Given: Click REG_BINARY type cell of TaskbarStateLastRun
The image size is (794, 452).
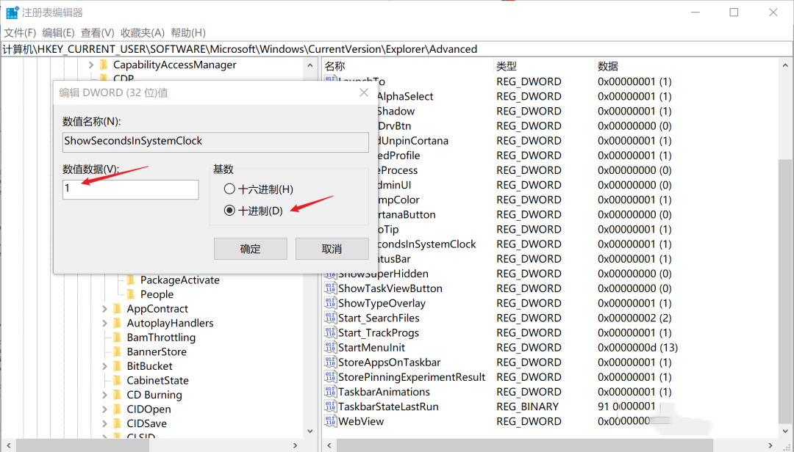Looking at the screenshot, I should pos(527,407).
